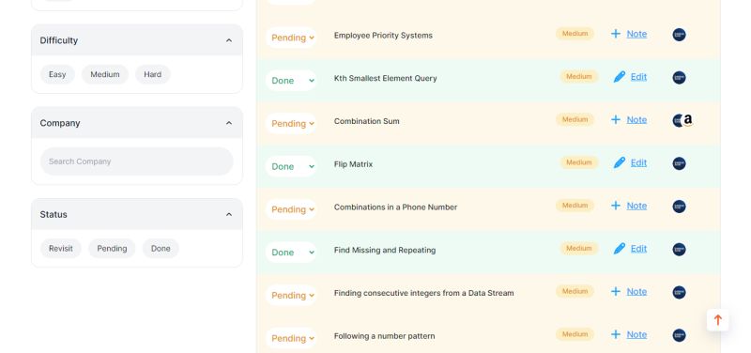The width and height of the screenshot is (751, 353).
Task: Click the plus icon on Following a number pattern
Action: coord(616,334)
